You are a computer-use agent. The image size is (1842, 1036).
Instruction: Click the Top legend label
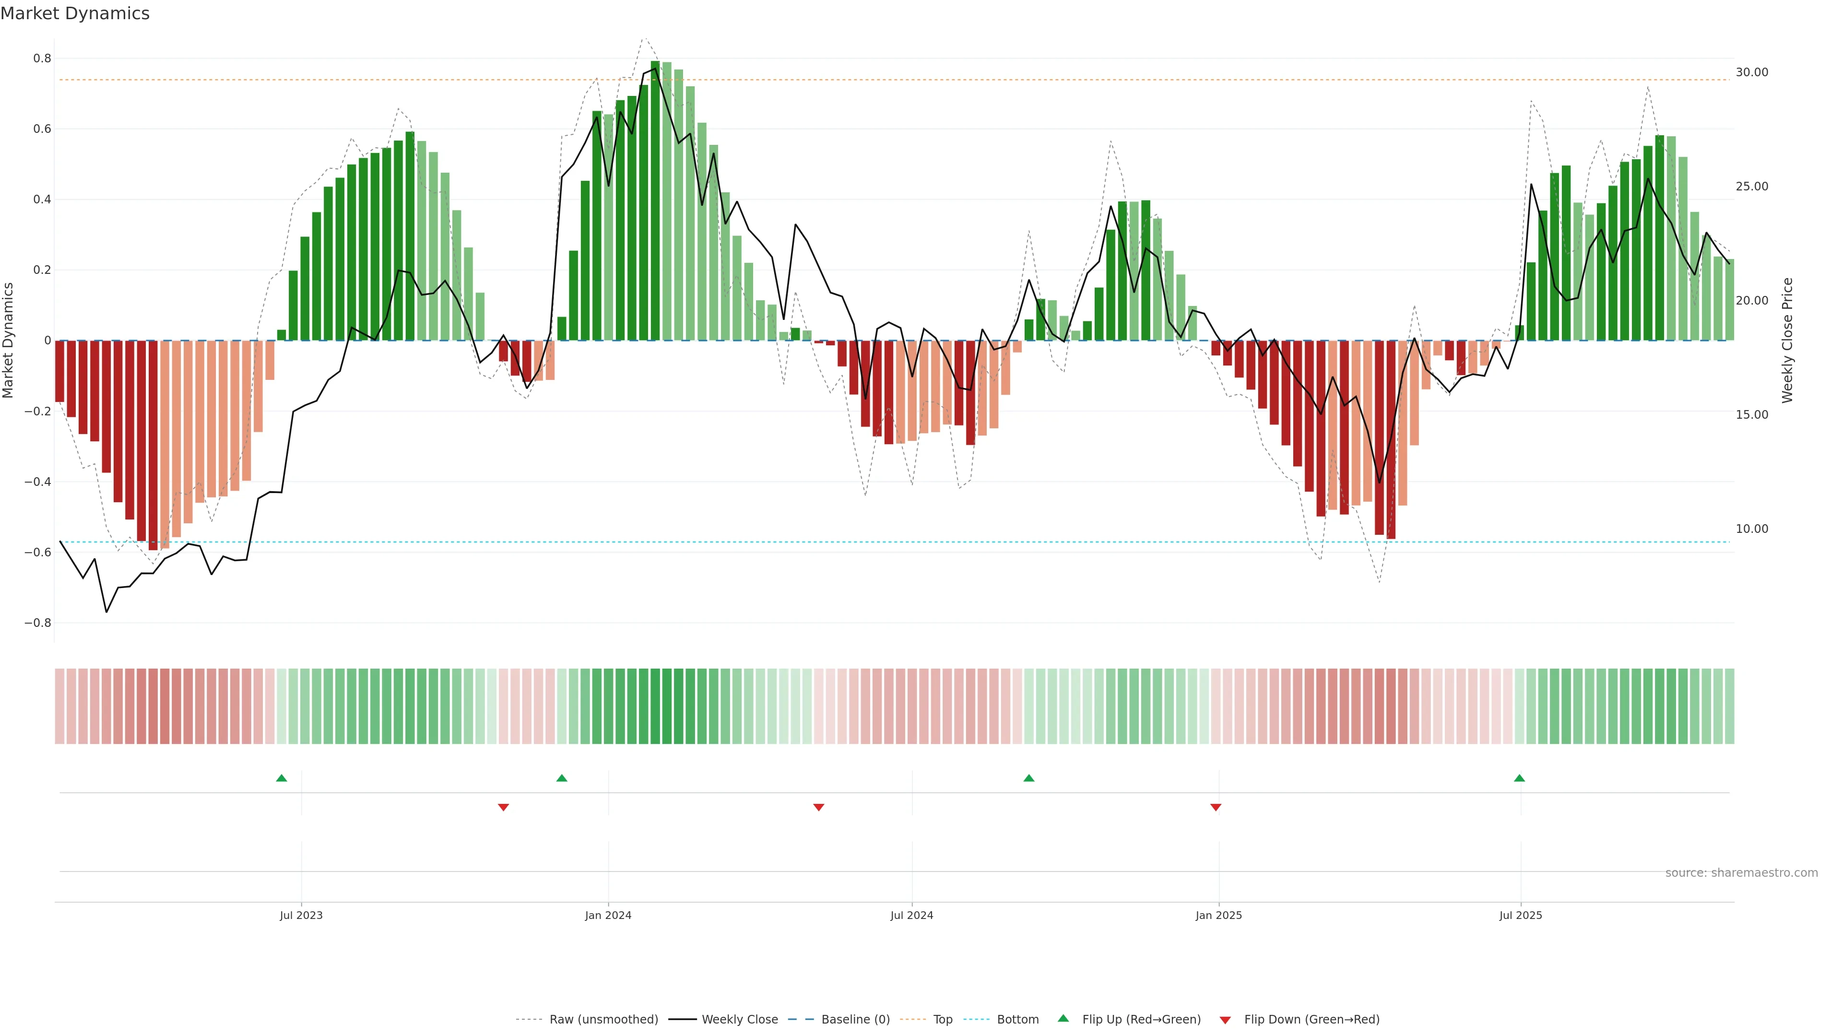943,1020
